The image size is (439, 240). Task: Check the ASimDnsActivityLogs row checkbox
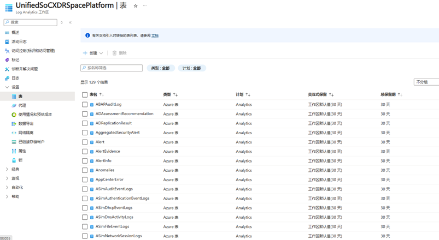pos(85,218)
